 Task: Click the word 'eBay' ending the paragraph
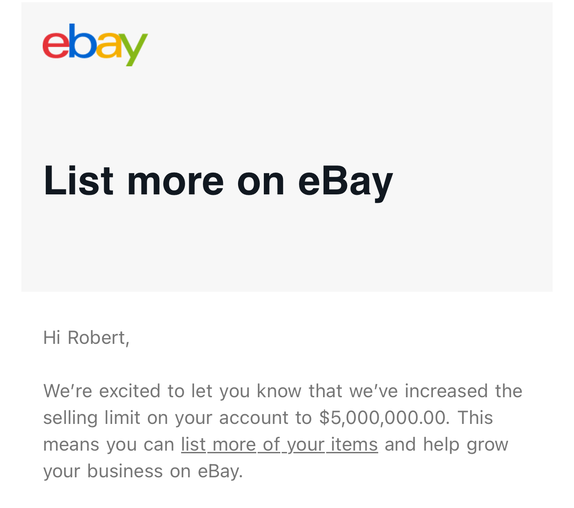(218, 471)
